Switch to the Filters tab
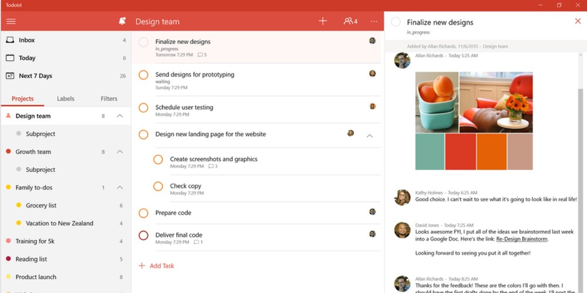The image size is (587, 293). coord(109,98)
